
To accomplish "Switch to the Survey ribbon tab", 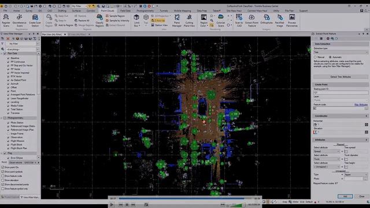I will tap(29, 10).
